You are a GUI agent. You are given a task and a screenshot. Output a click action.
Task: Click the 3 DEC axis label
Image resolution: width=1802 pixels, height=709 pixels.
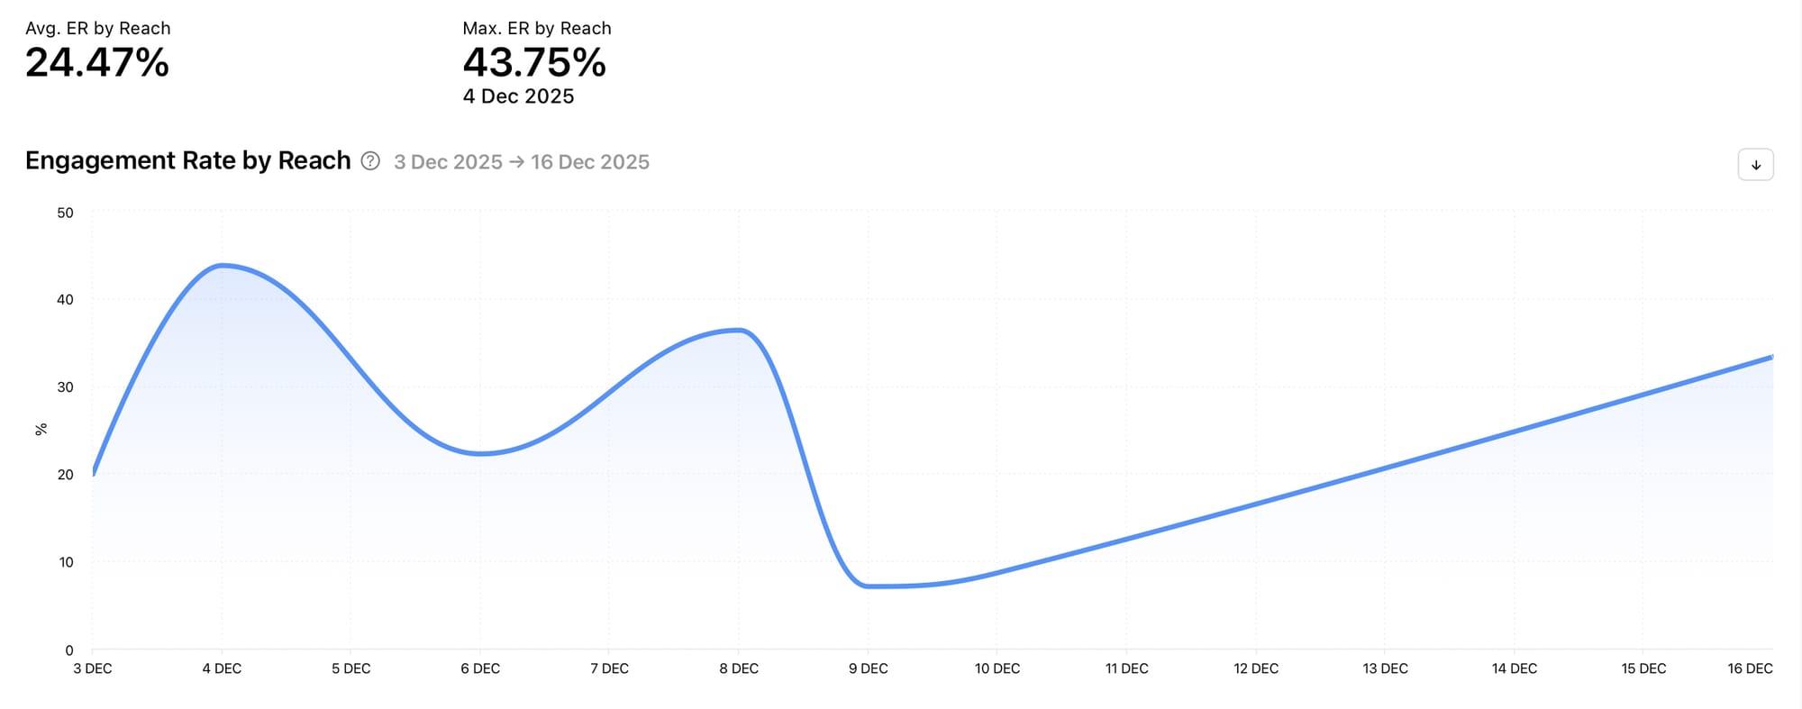click(93, 669)
